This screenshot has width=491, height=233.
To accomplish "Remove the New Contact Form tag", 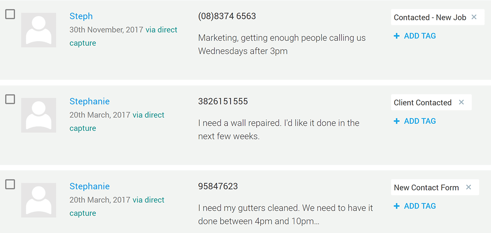I will point(469,187).
